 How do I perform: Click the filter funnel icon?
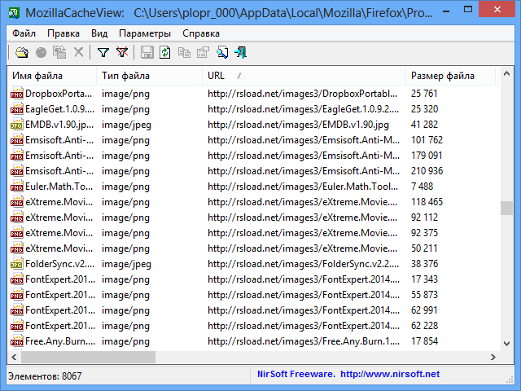[103, 53]
